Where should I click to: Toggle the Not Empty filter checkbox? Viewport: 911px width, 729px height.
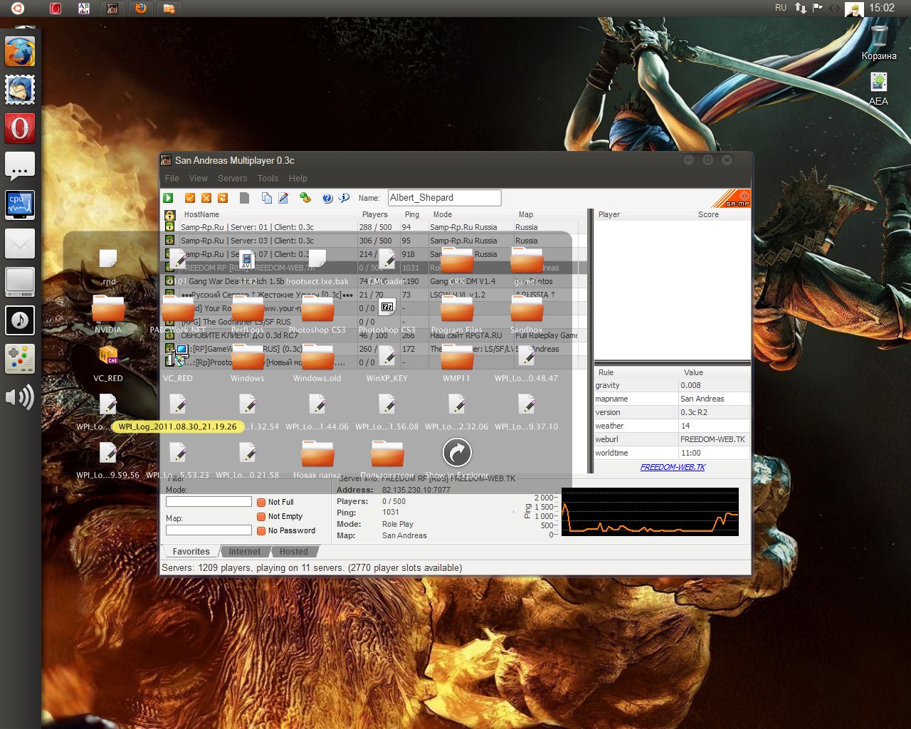pos(261,516)
